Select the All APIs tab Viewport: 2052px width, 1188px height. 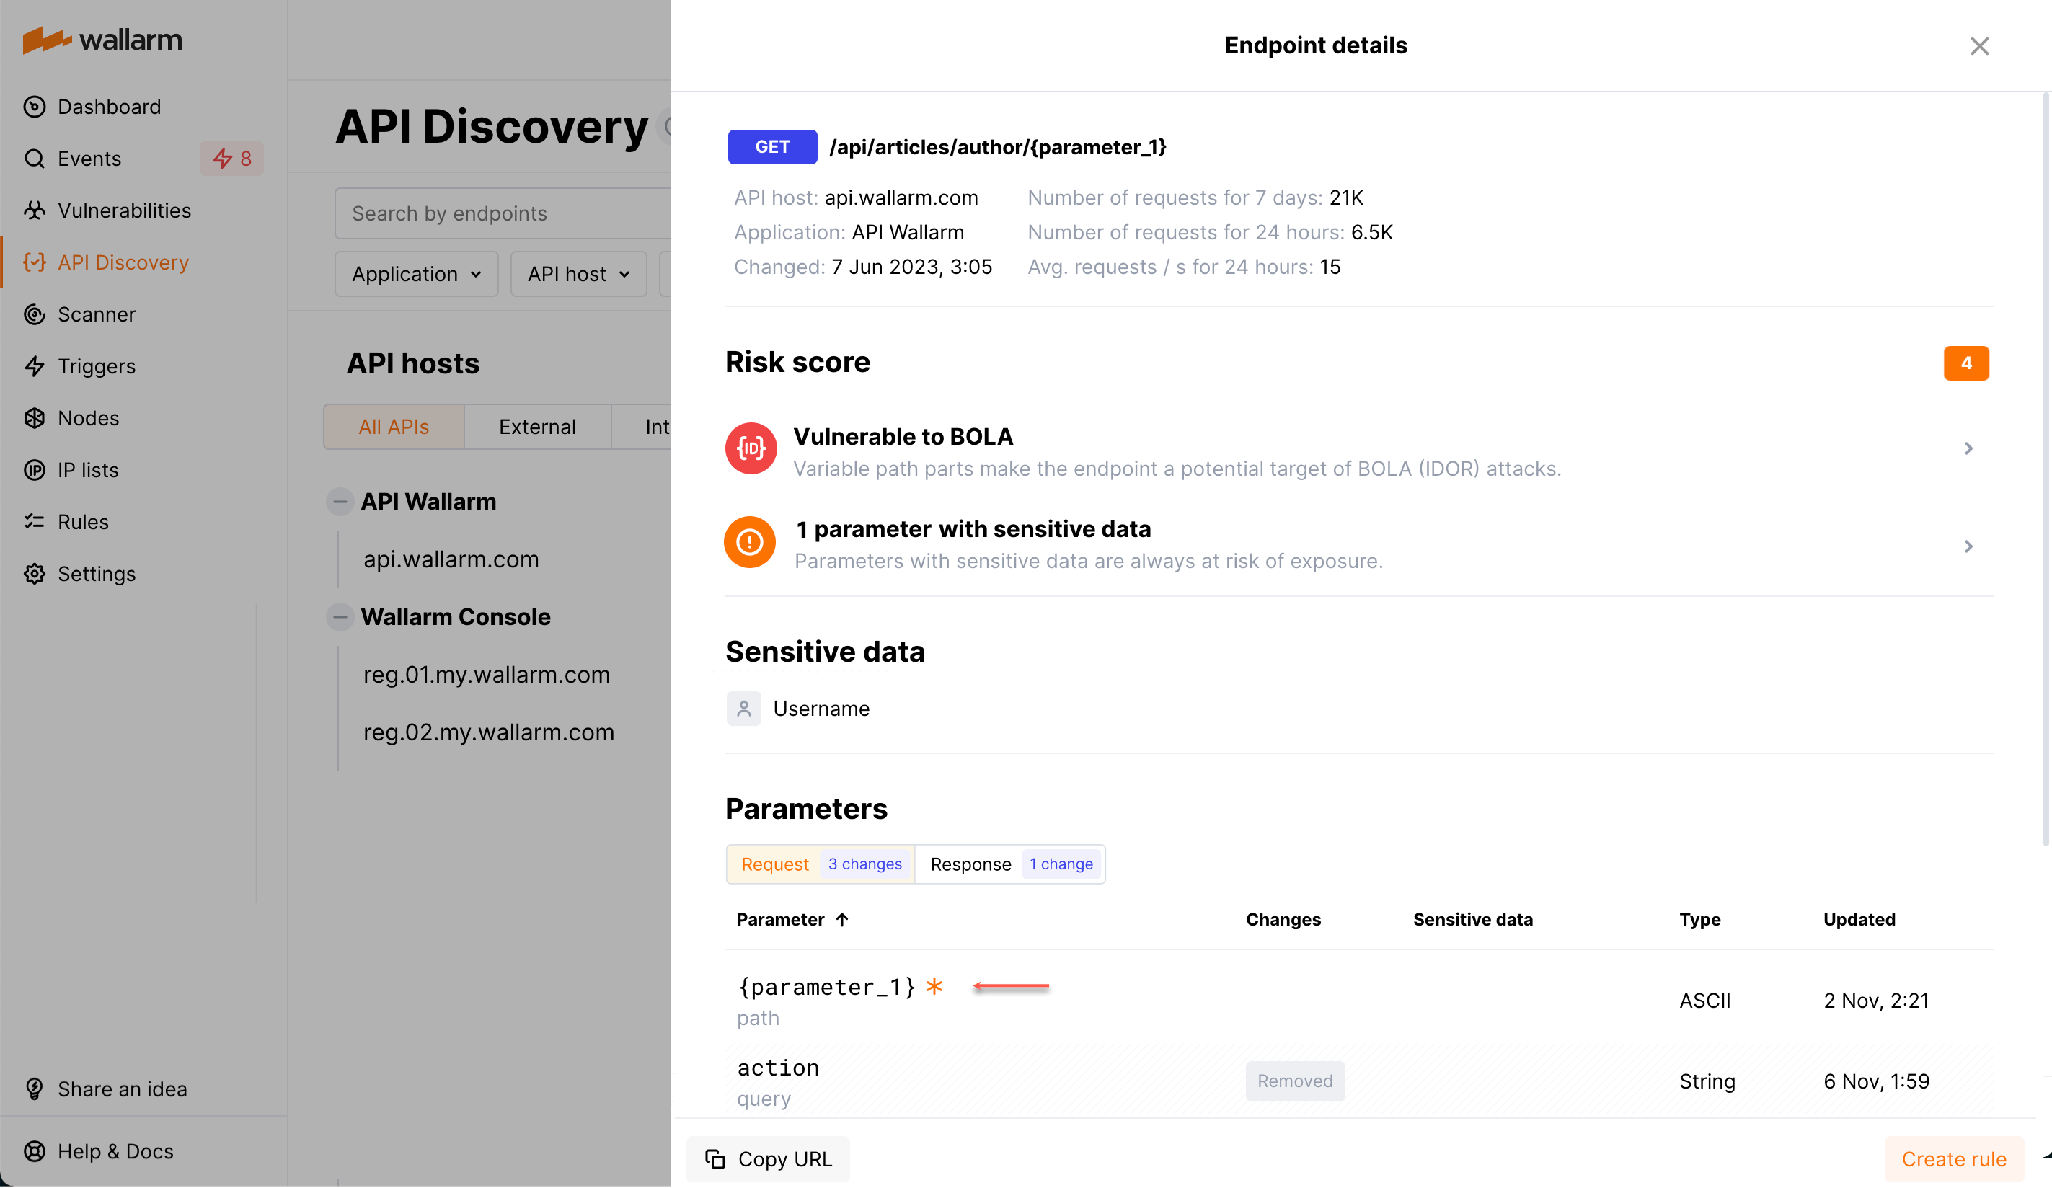point(394,427)
